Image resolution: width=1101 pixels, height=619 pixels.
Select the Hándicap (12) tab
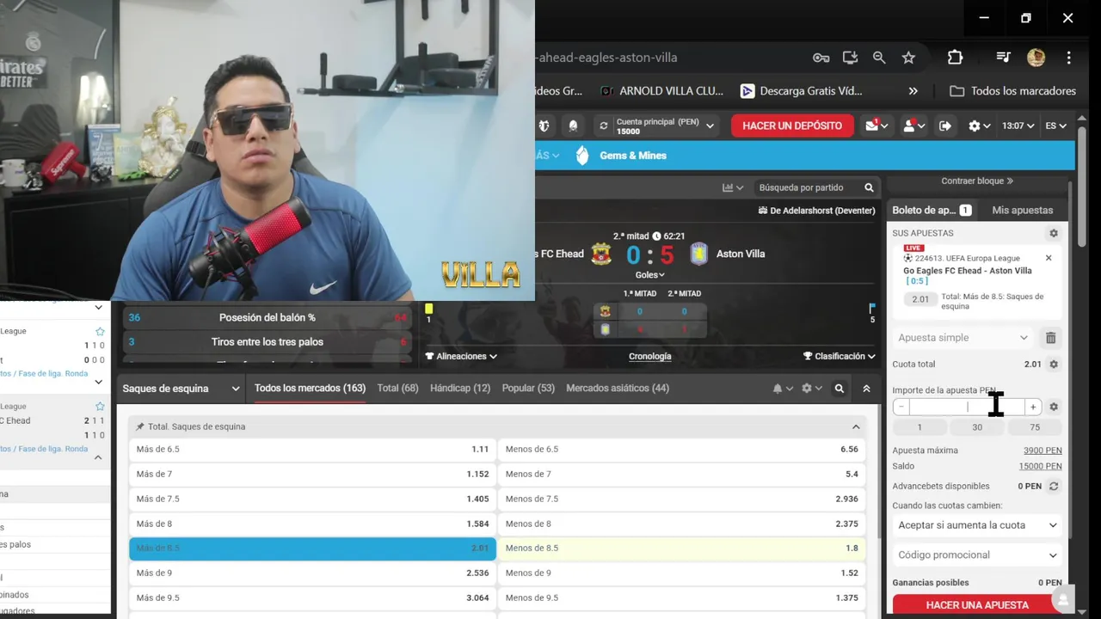point(460,389)
